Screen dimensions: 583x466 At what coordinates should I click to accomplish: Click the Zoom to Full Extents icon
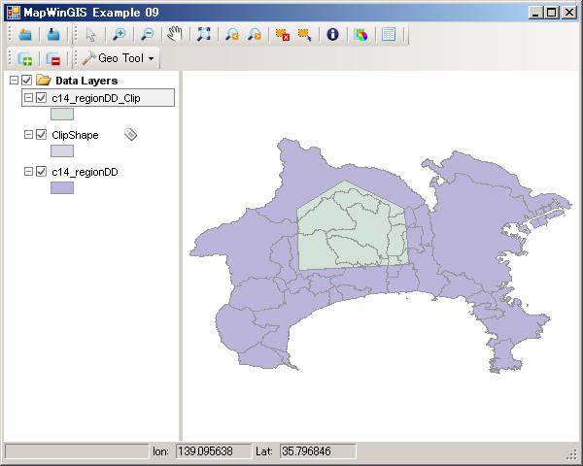[203, 35]
